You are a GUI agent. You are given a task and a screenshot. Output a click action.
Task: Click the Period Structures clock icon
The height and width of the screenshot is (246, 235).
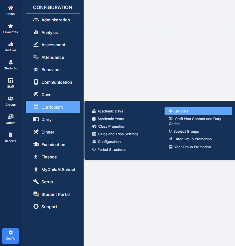click(94, 149)
